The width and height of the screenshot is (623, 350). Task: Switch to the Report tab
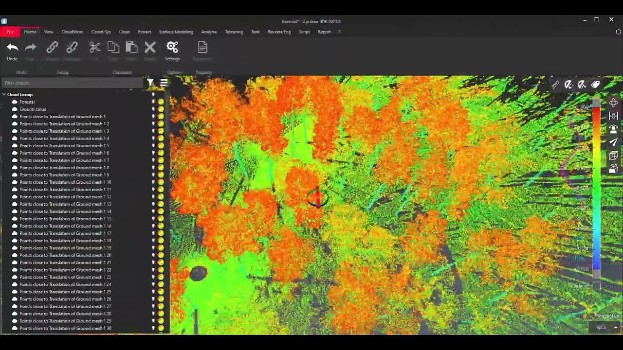324,32
